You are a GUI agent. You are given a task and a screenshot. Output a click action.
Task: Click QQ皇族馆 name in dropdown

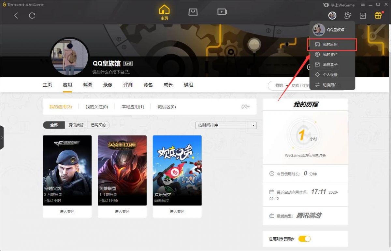pyautogui.click(x=336, y=30)
